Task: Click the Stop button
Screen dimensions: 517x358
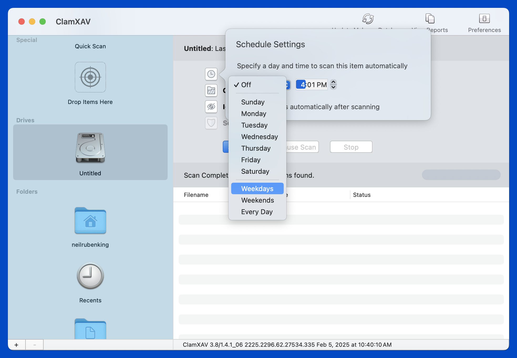Action: click(351, 147)
